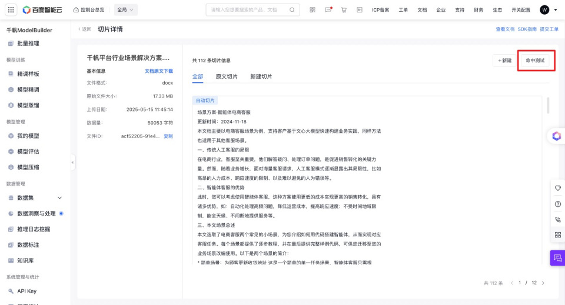Open 企业 in top menu
Screen dimensions: 565x305
pyautogui.click(x=441, y=10)
